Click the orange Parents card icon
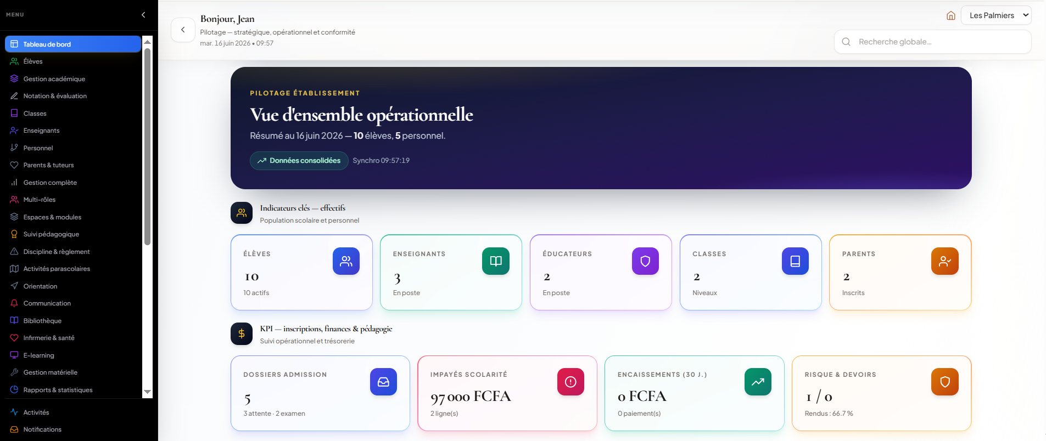Screen dimensions: 1046x441 point(945,261)
